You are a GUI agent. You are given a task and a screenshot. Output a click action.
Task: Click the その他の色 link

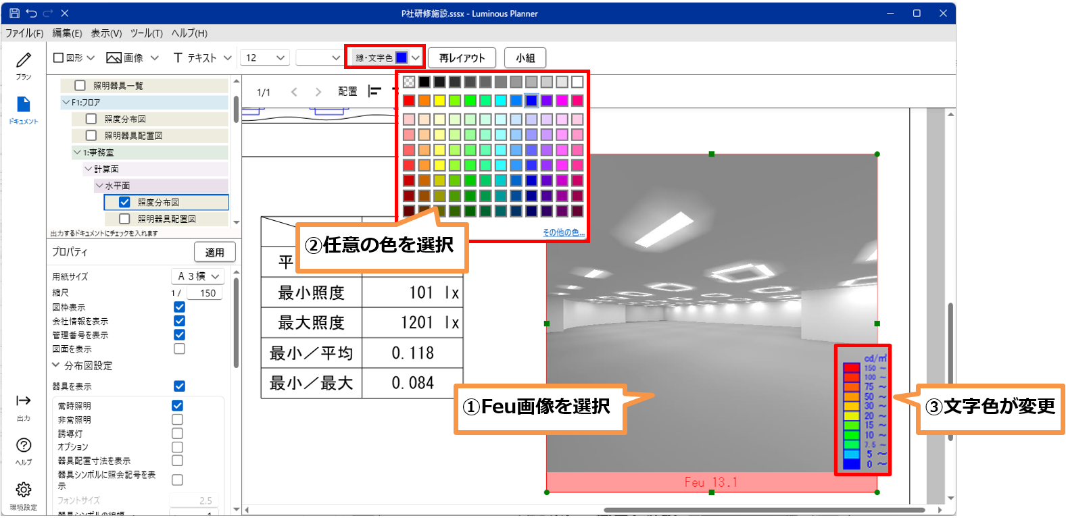pos(563,232)
